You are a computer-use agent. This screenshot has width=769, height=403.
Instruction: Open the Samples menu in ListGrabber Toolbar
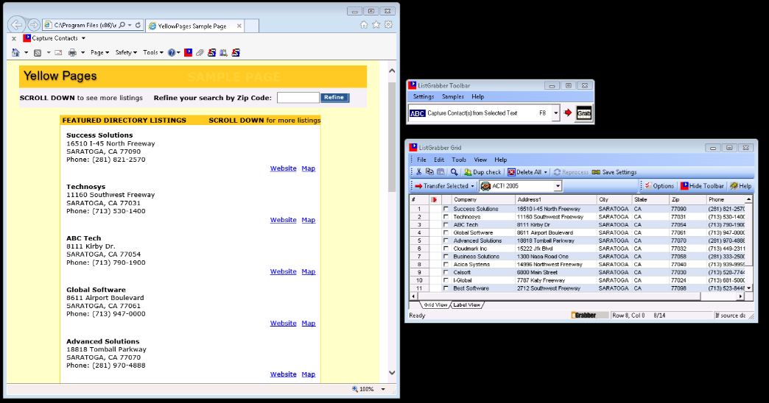pyautogui.click(x=453, y=97)
